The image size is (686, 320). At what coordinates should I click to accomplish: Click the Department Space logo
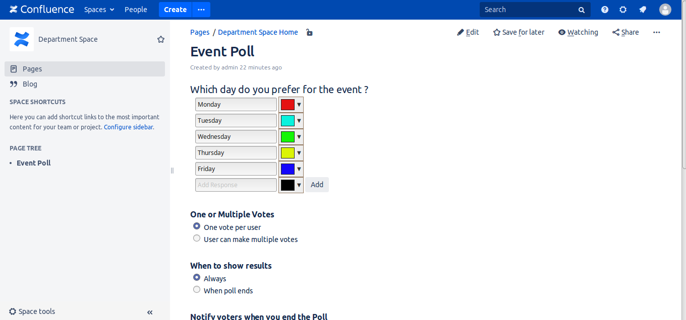pos(22,39)
